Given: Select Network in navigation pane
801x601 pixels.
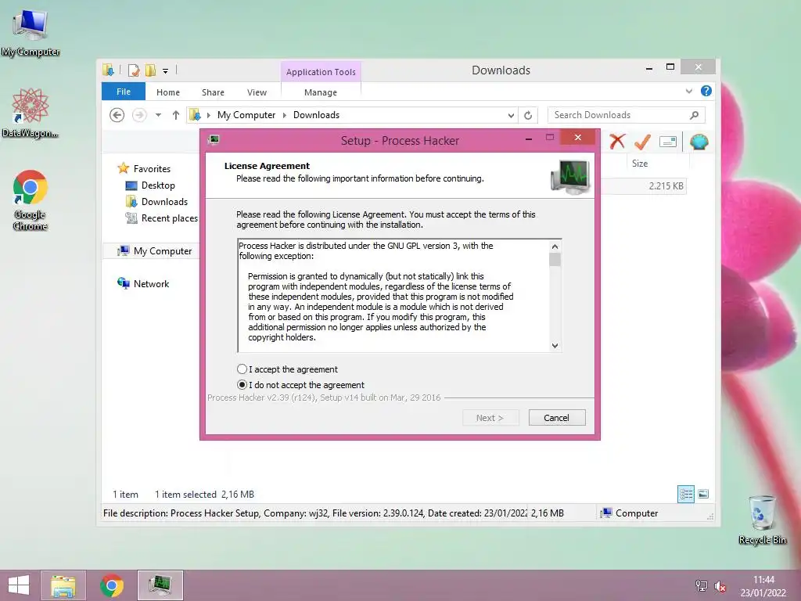Looking at the screenshot, I should click(151, 283).
